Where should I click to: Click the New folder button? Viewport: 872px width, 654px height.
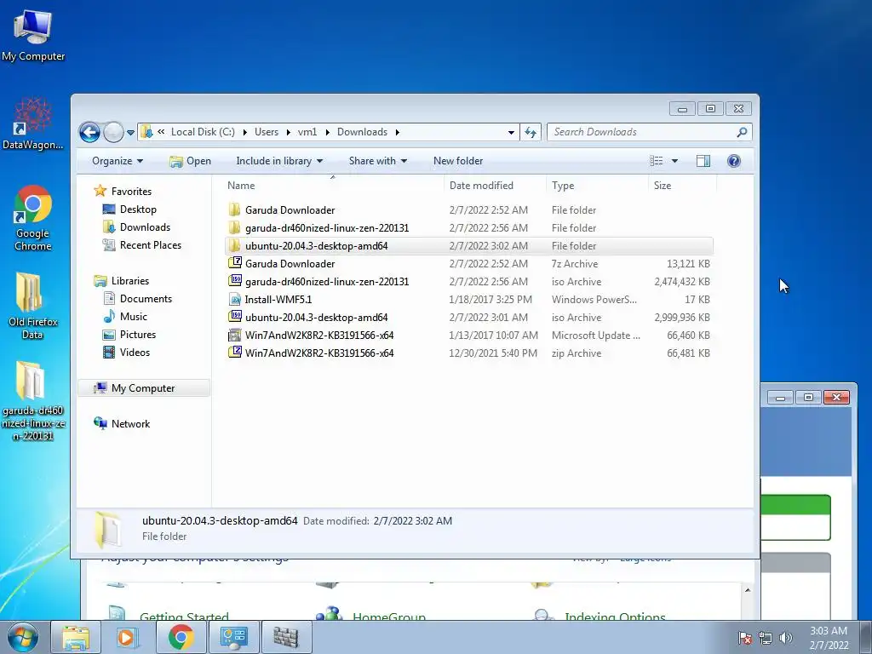[457, 161]
